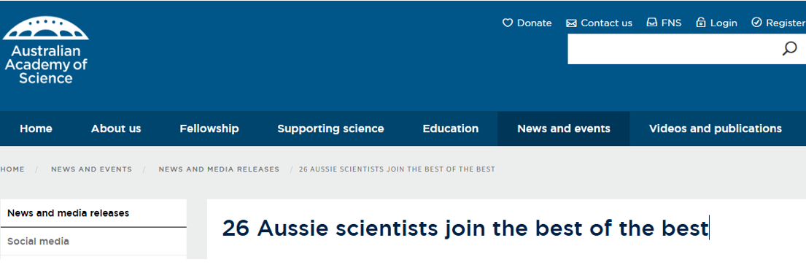Follow the HOME breadcrumb link
This screenshot has height=273, width=806.
[x=12, y=169]
